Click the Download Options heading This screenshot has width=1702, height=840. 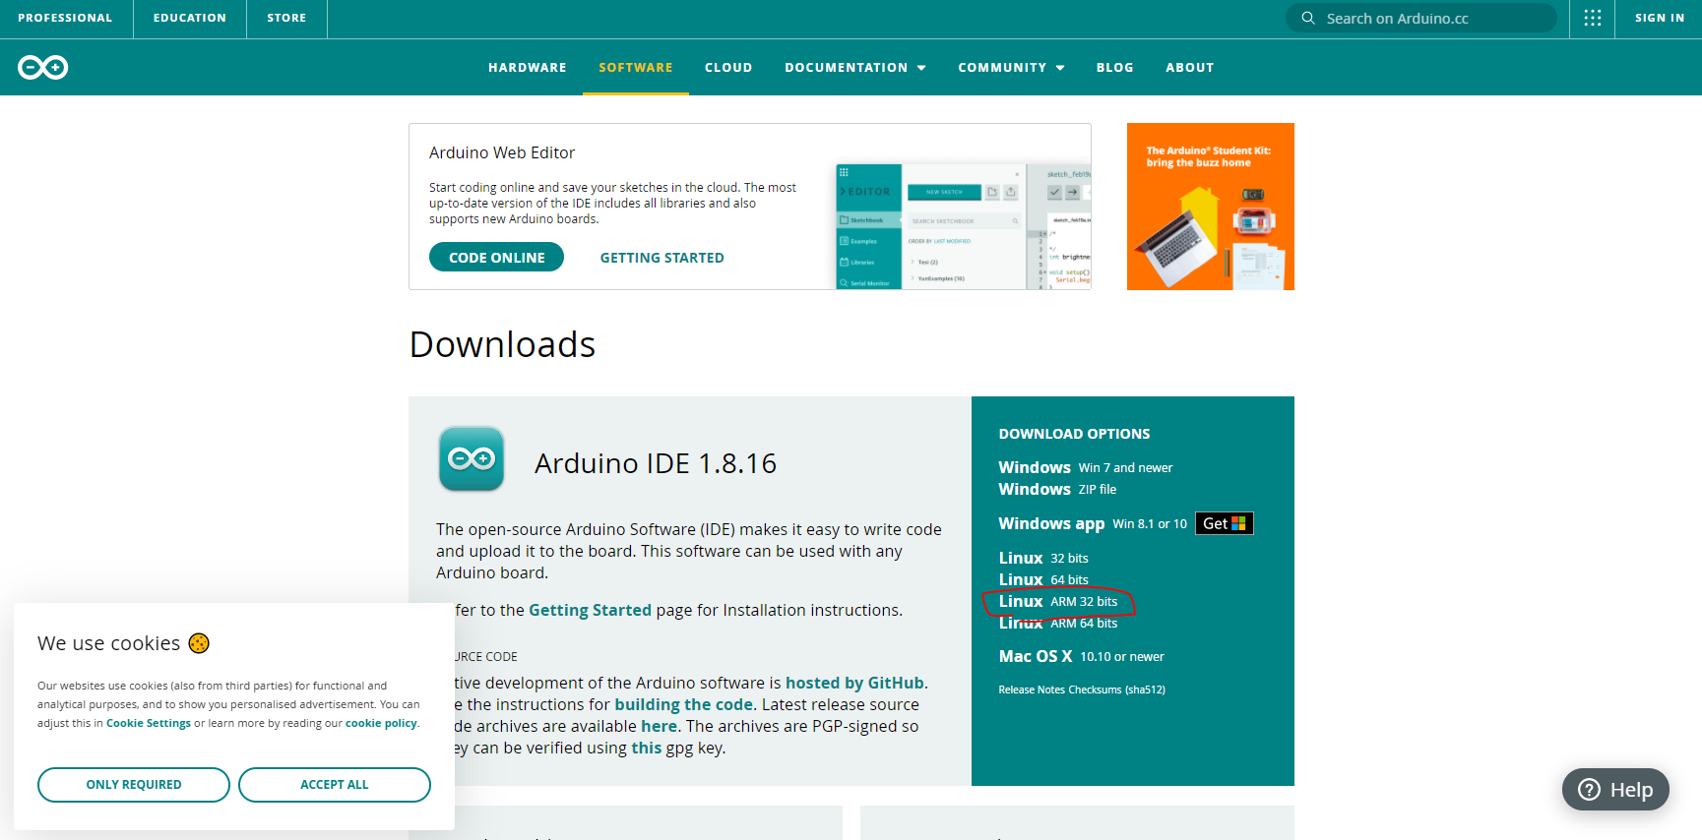[1074, 434]
